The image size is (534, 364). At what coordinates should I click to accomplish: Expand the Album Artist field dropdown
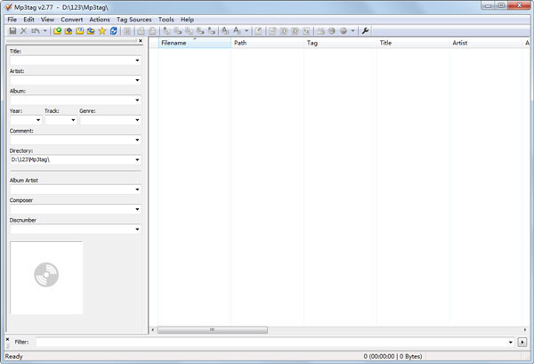[x=137, y=190]
